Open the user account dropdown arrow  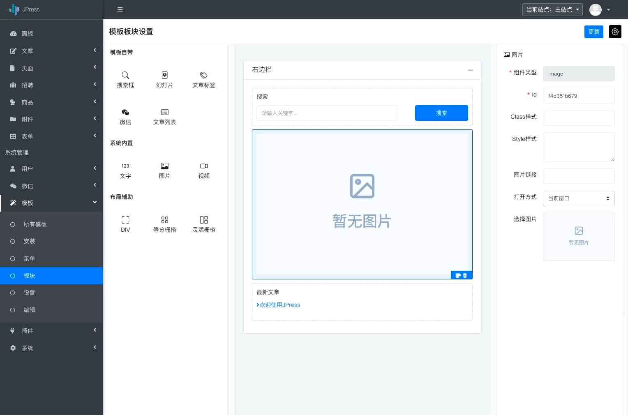(608, 9)
